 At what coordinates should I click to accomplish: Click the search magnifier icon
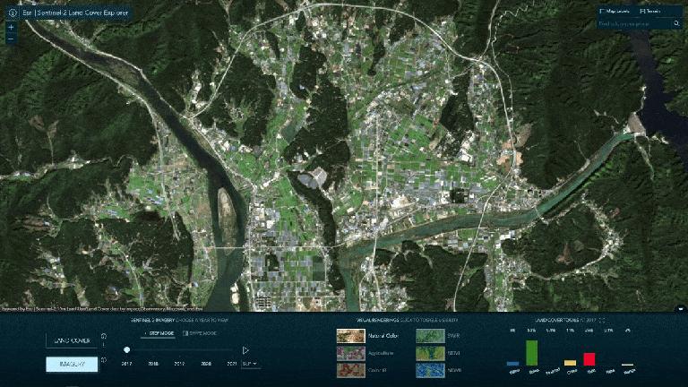pyautogui.click(x=676, y=23)
